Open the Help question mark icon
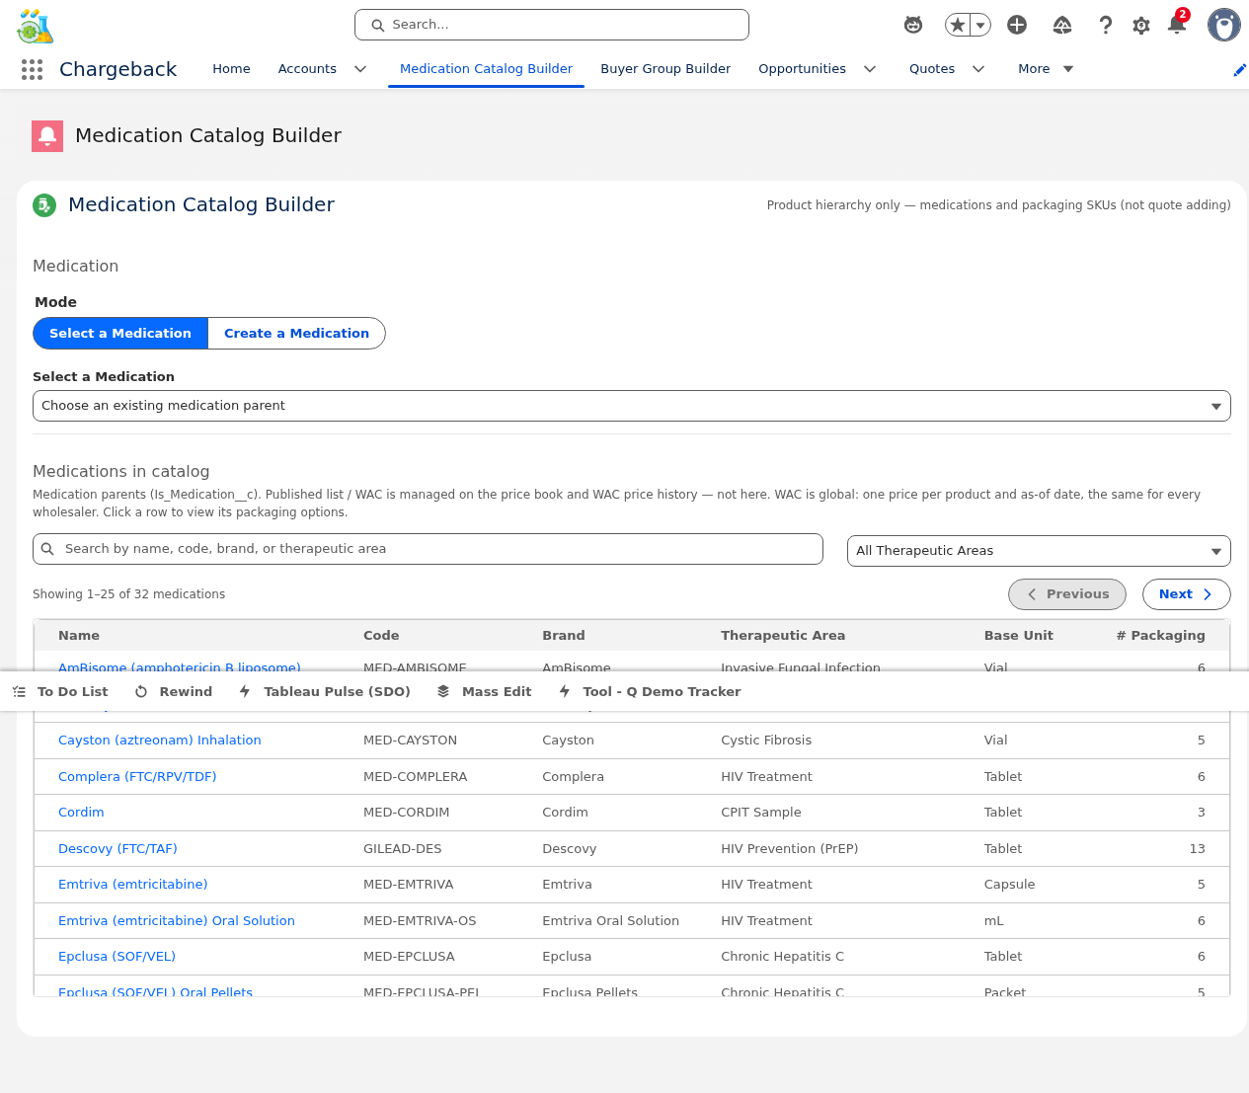 coord(1106,25)
